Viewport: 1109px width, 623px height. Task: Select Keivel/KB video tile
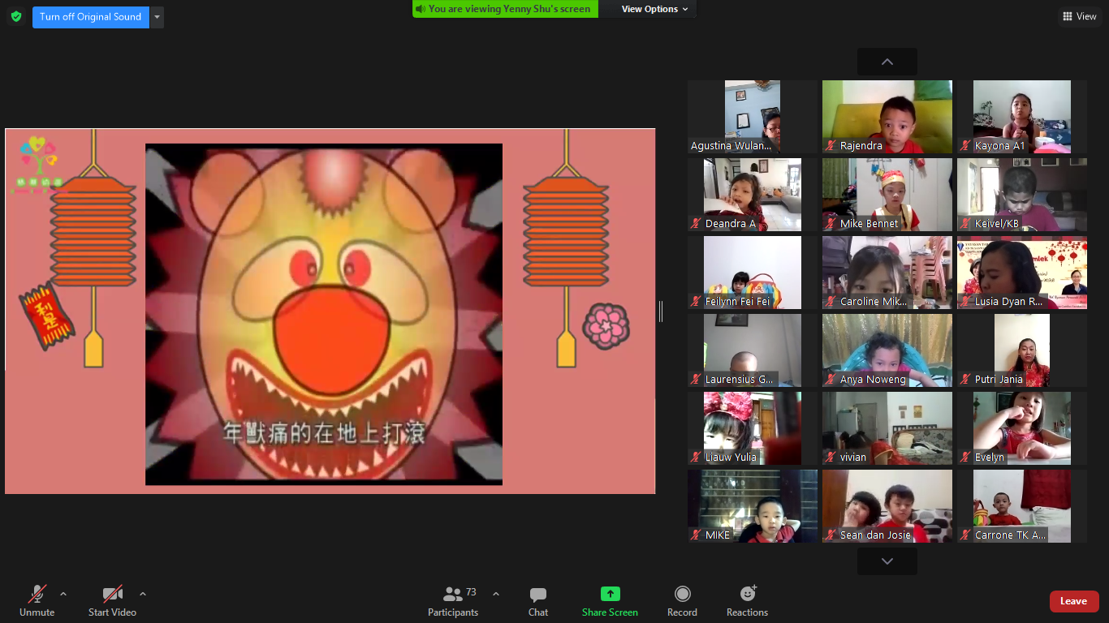1022,195
